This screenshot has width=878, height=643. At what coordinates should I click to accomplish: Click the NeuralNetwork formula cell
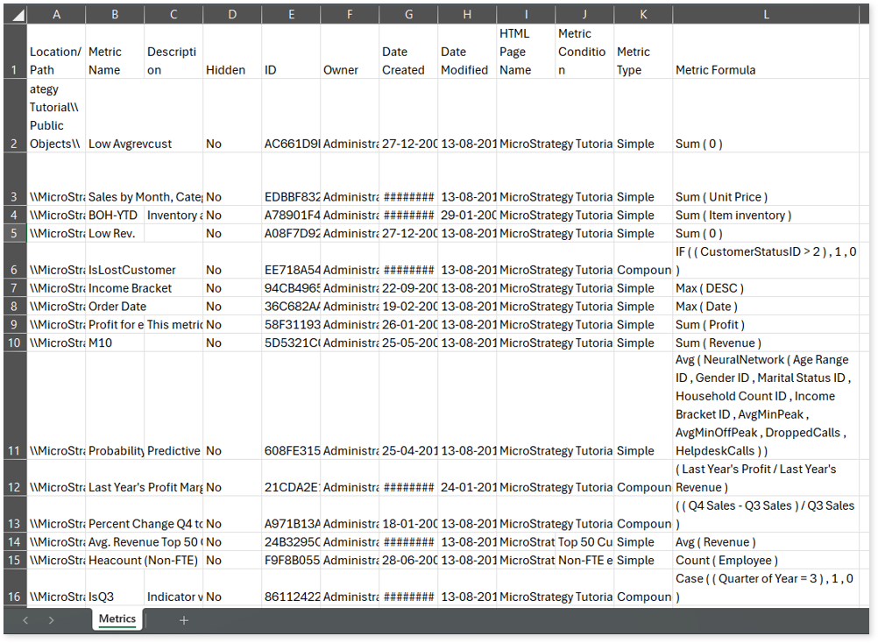coord(766,406)
